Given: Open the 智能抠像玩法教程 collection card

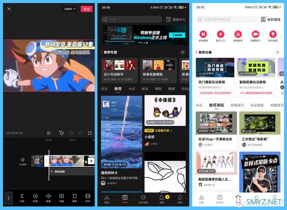Looking at the screenshot, I should click(x=256, y=77).
